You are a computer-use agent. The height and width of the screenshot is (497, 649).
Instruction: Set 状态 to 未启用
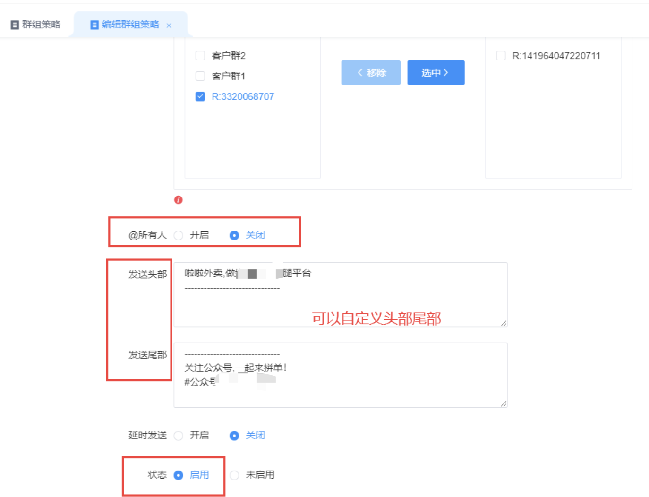click(x=234, y=475)
